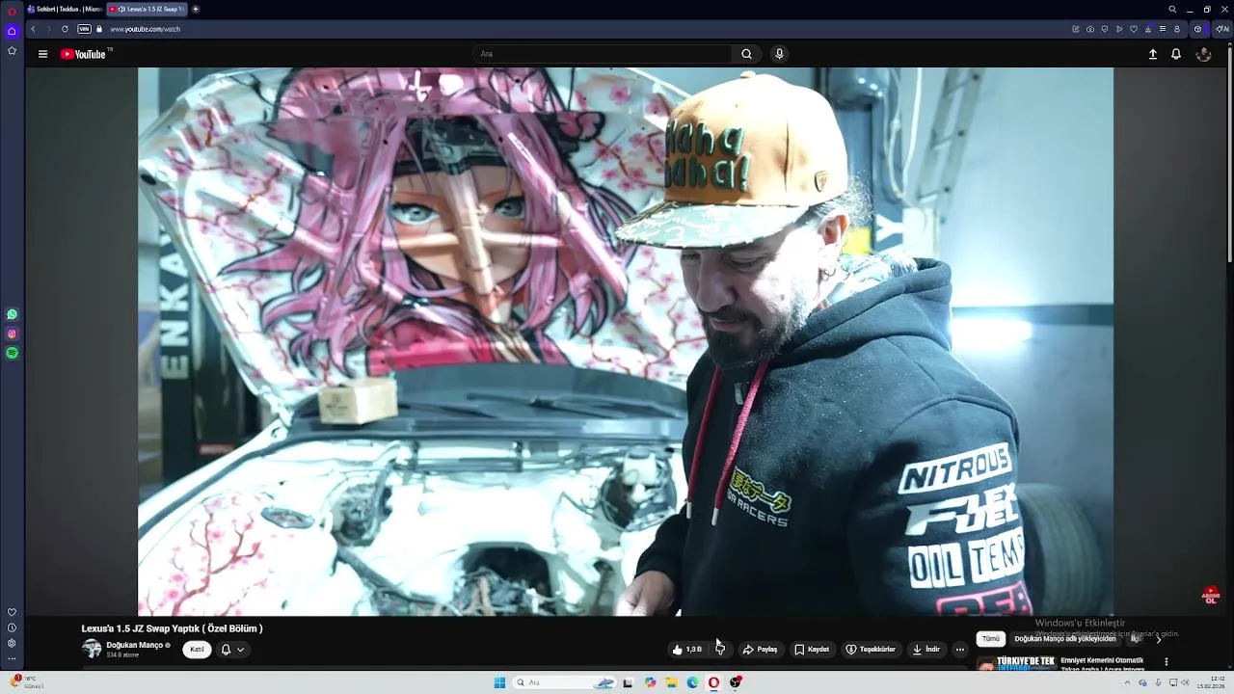
Task: Click the Katıl join button
Action: pyautogui.click(x=197, y=650)
